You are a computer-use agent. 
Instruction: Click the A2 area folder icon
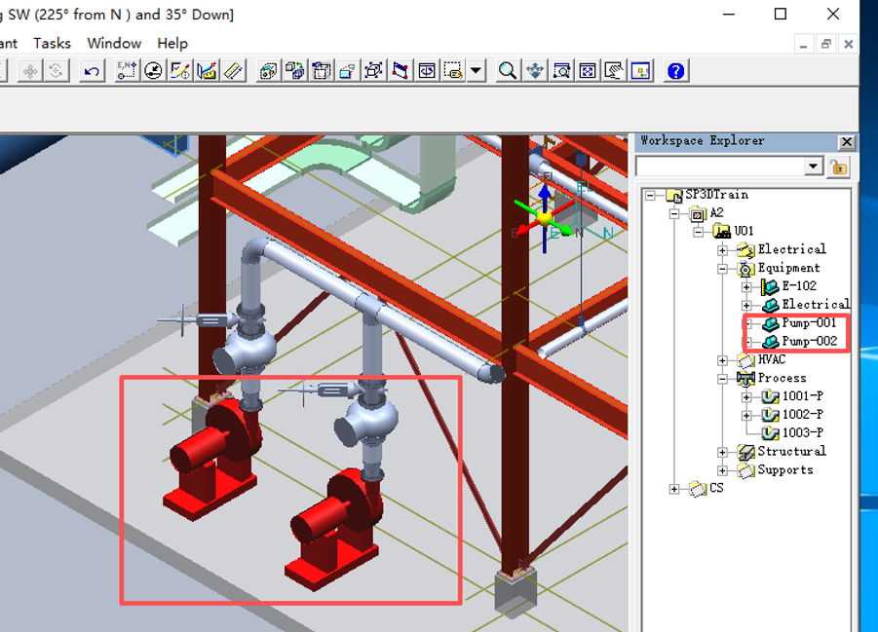click(x=698, y=214)
